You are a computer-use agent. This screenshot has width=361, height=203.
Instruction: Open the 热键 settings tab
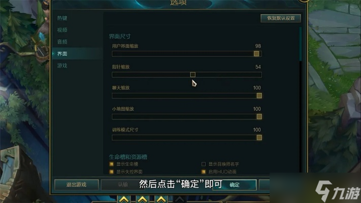(62, 18)
